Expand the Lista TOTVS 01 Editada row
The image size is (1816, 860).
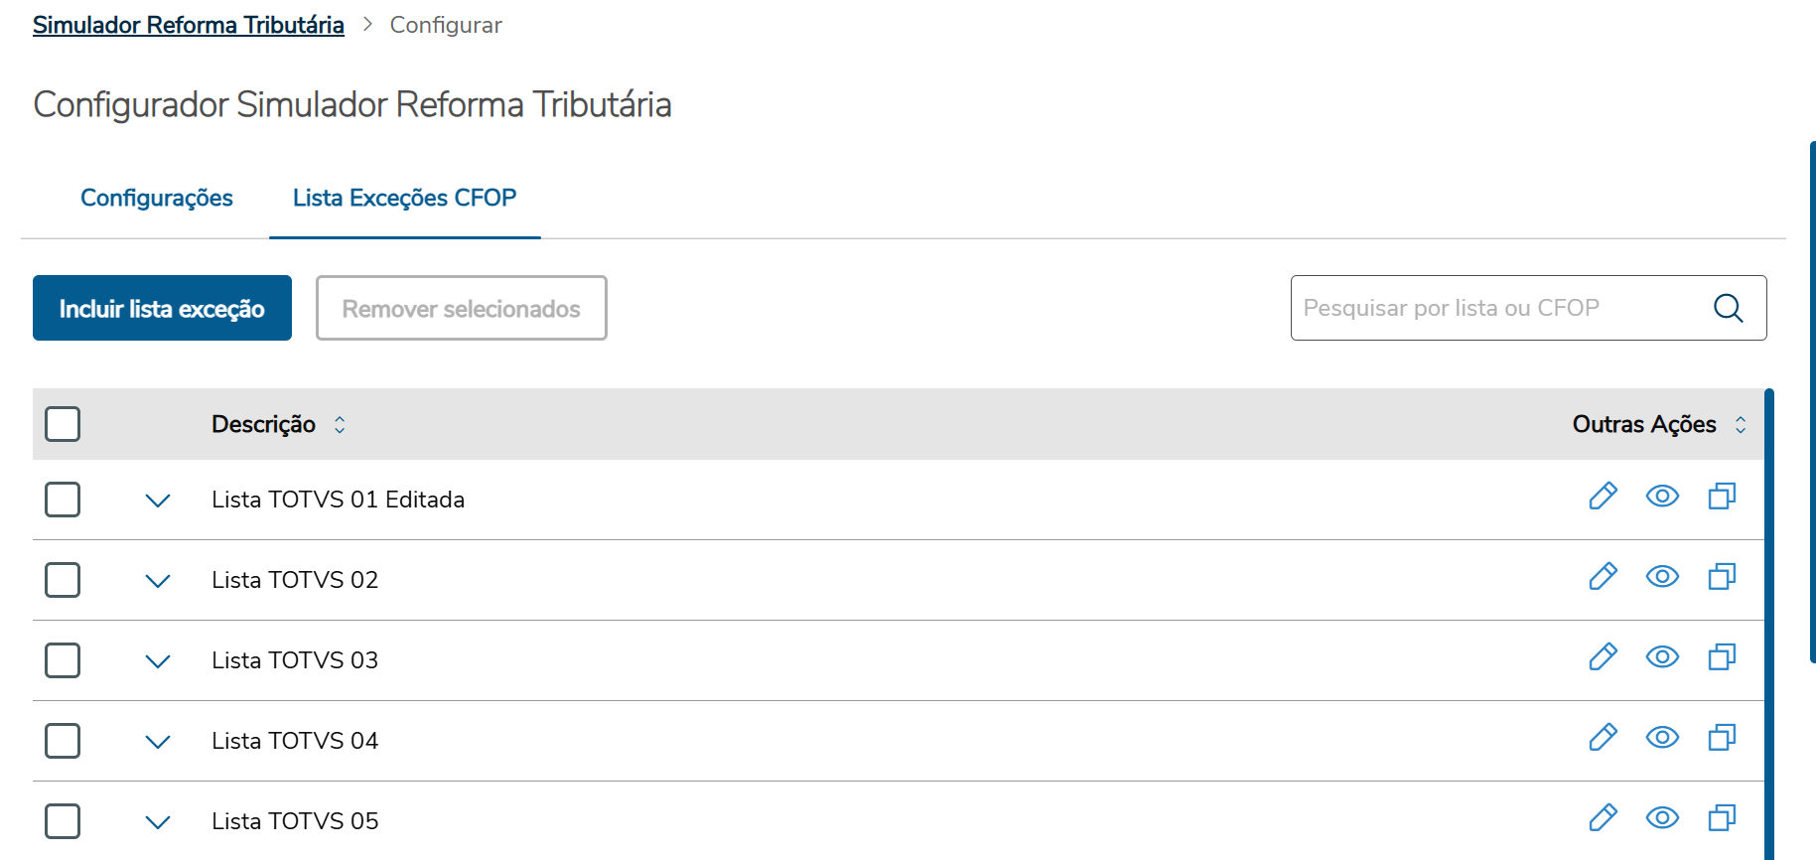[158, 500]
